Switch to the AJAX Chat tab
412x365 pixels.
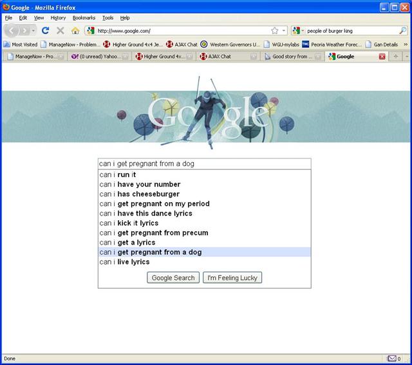pos(219,57)
